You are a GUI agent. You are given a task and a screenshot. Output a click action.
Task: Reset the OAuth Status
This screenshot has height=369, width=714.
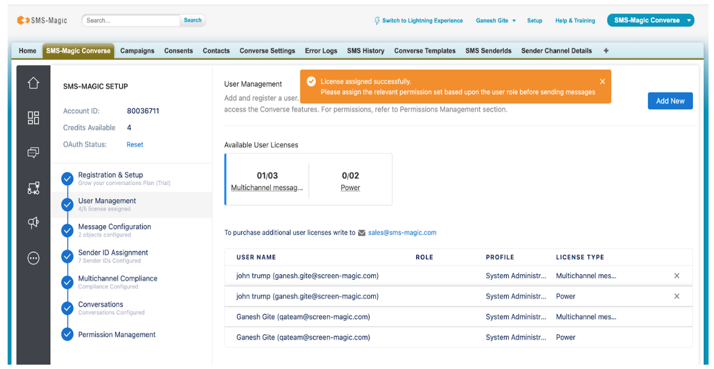tap(135, 145)
